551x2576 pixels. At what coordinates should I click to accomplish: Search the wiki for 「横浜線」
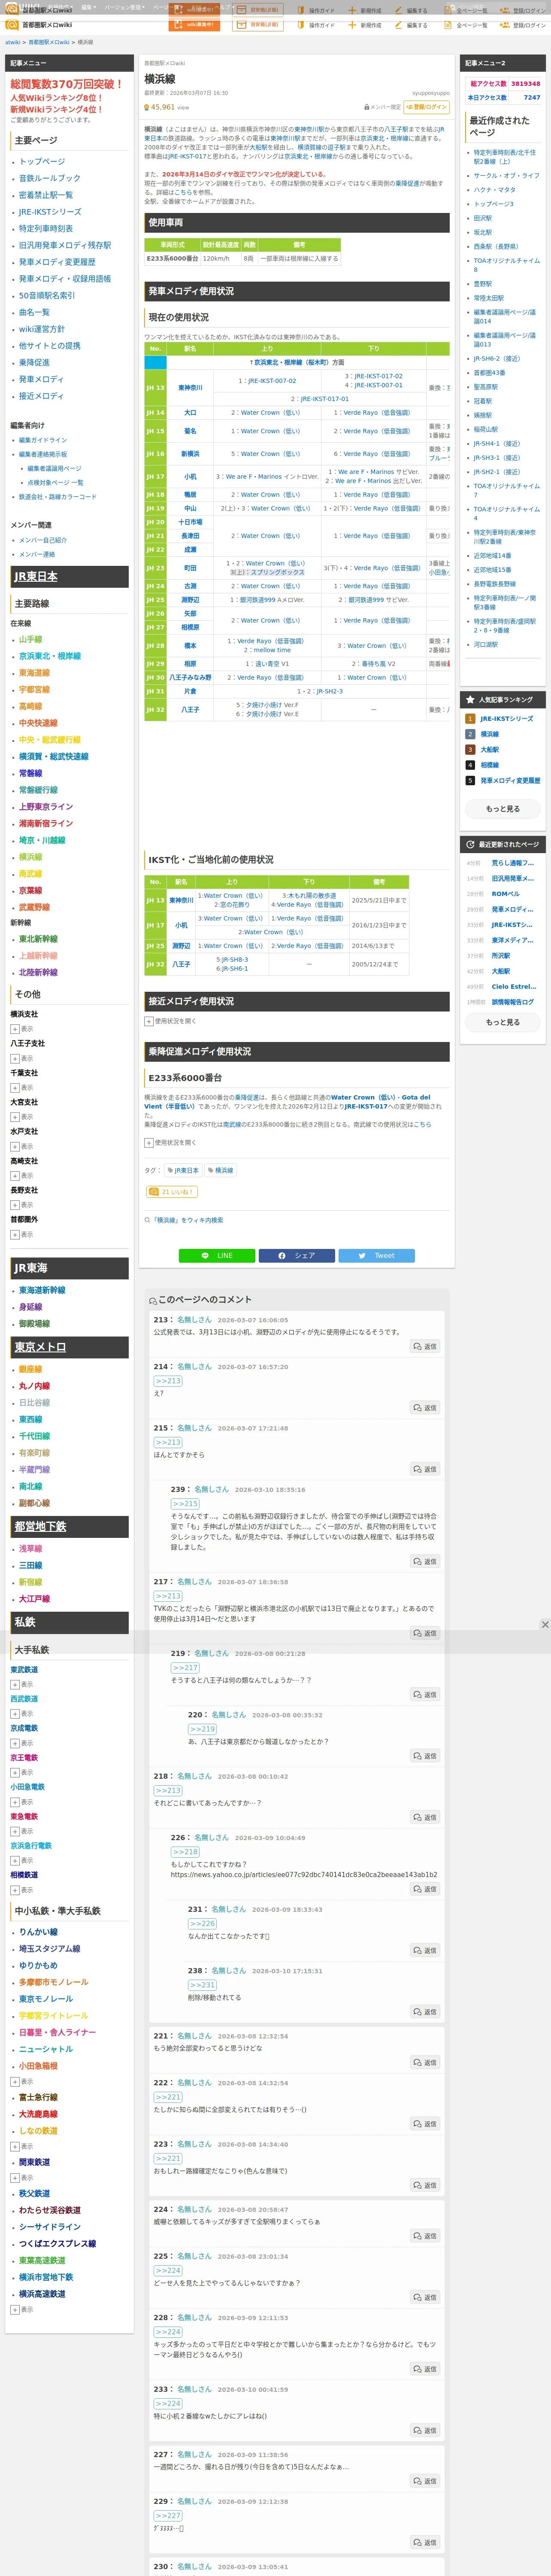pyautogui.click(x=188, y=1220)
